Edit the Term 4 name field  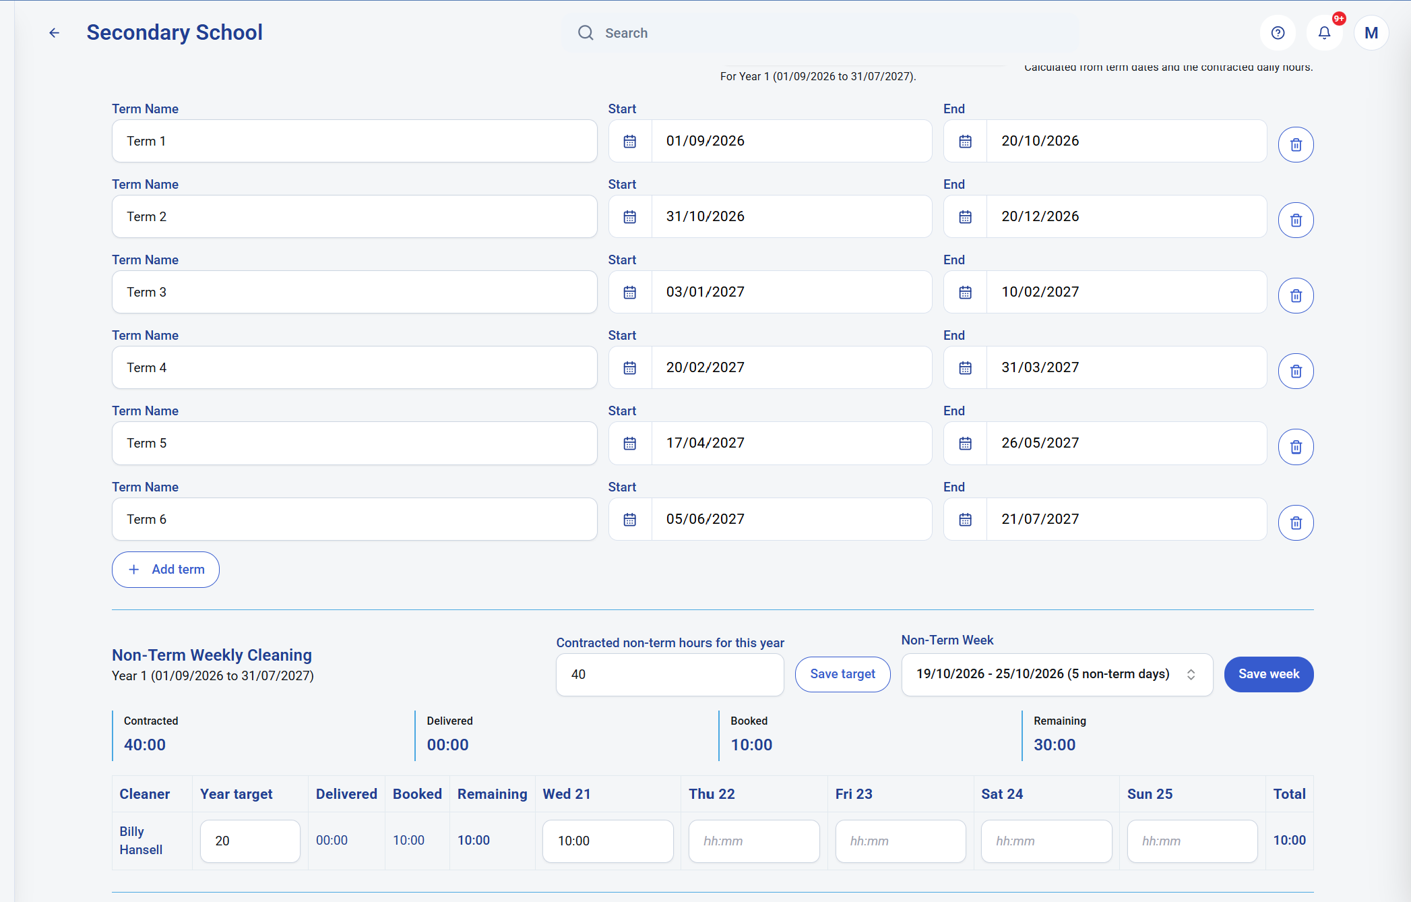tap(354, 367)
